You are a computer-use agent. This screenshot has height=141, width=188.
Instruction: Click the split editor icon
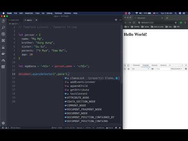click(x=116, y=20)
